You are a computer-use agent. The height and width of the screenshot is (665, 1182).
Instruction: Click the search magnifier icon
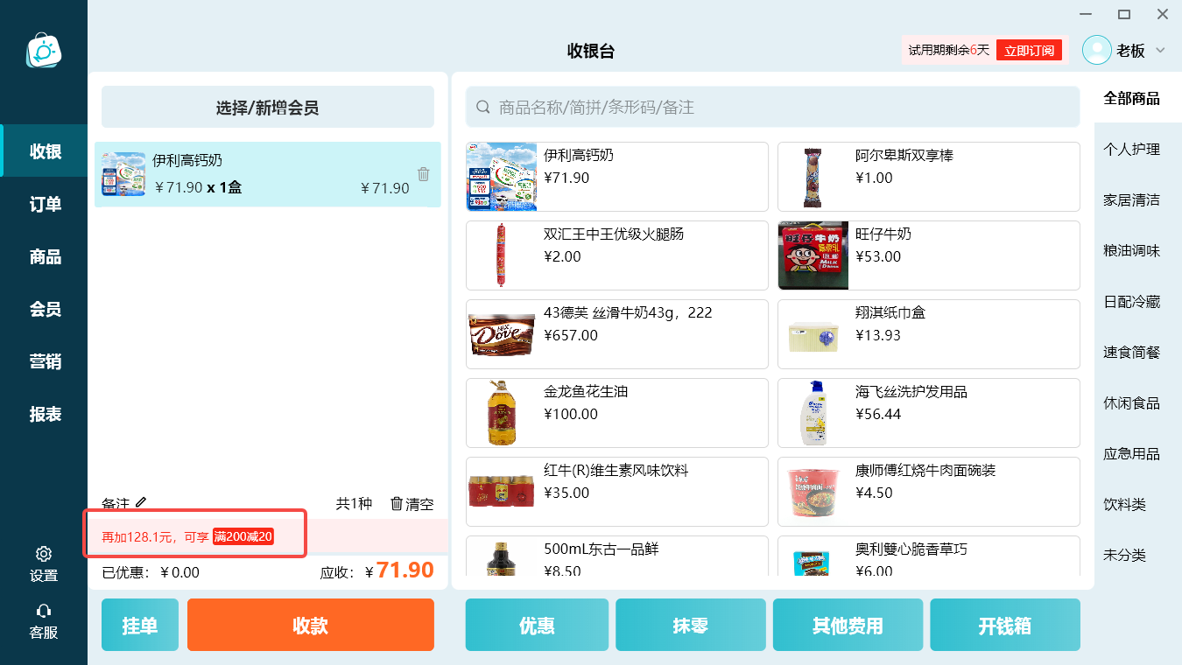pos(482,107)
